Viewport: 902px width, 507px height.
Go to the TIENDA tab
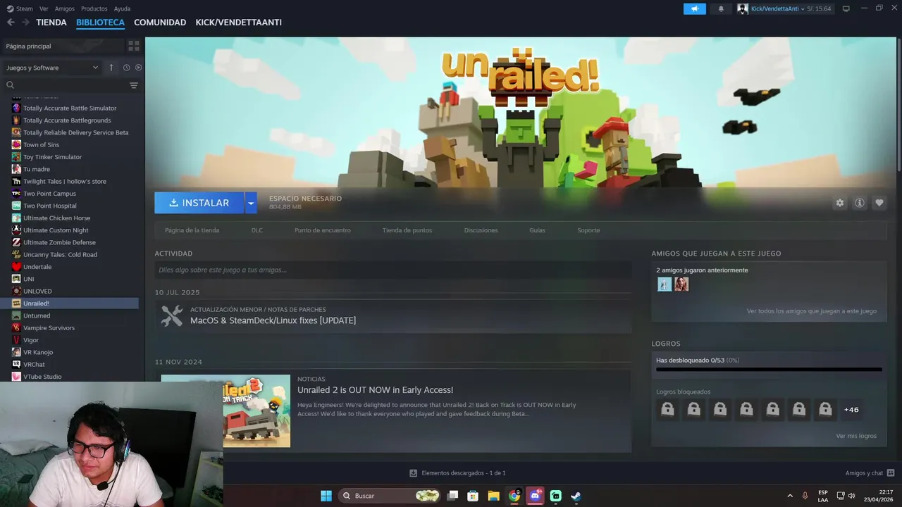click(x=51, y=23)
